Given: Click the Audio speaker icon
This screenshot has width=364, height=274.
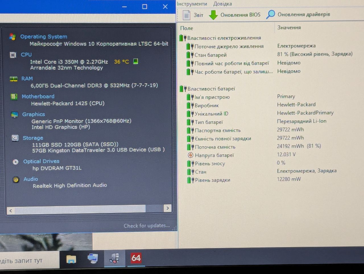Looking at the screenshot, I should (16, 180).
